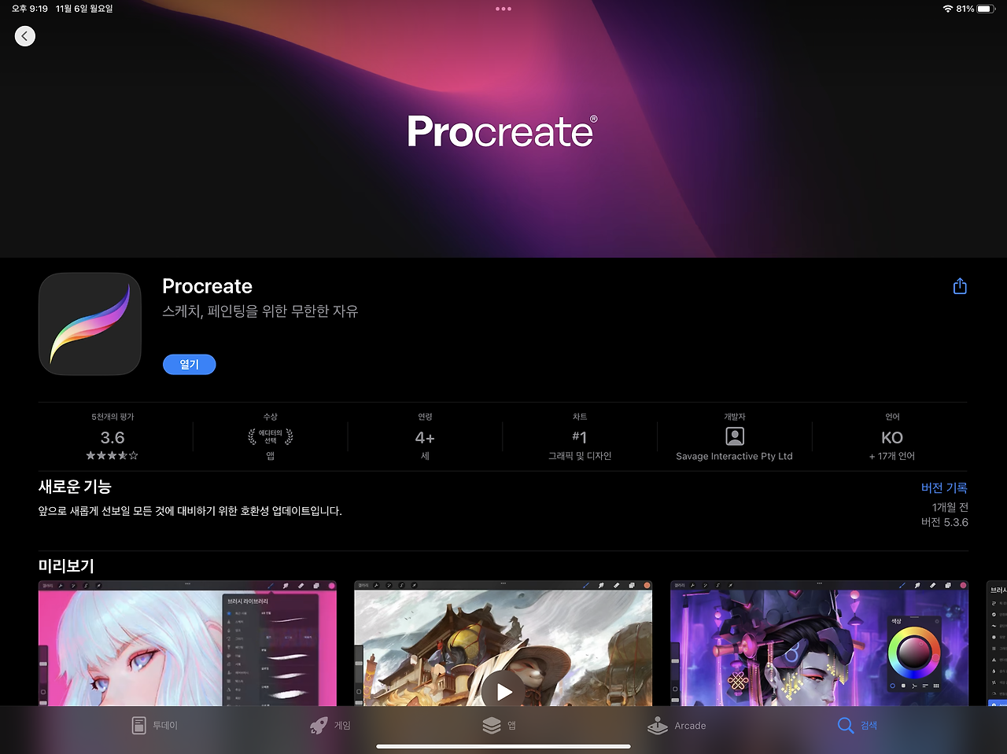
Task: Tap the back arrow button
Action: tap(25, 36)
